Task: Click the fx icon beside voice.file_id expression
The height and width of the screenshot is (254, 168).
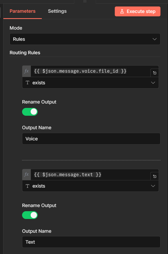Action: (x=26, y=71)
